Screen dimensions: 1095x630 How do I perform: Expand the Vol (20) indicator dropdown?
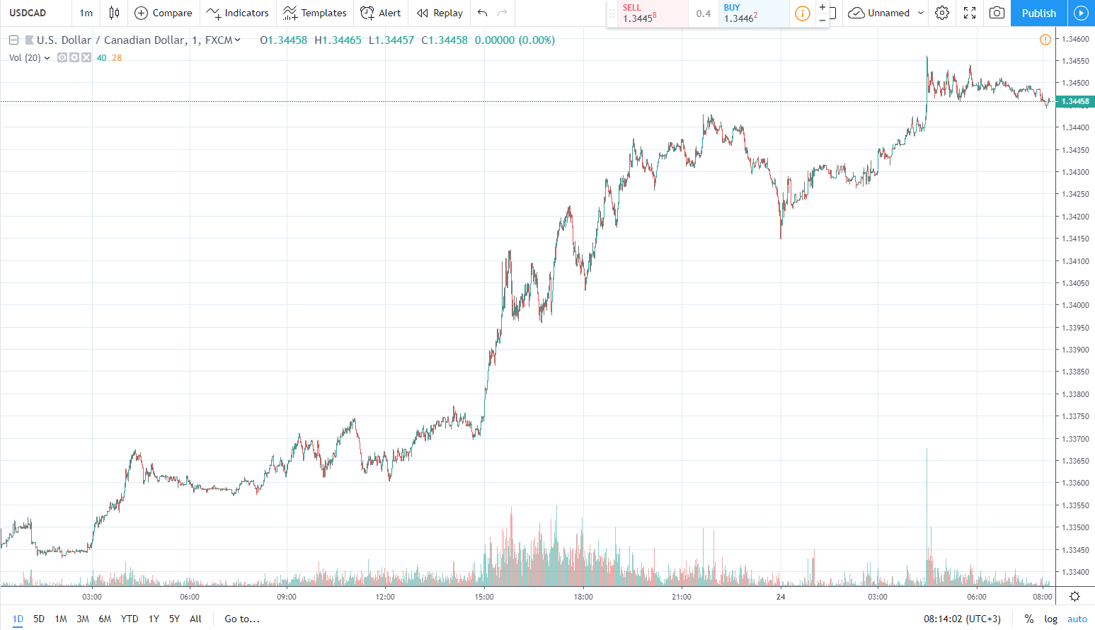[x=47, y=58]
